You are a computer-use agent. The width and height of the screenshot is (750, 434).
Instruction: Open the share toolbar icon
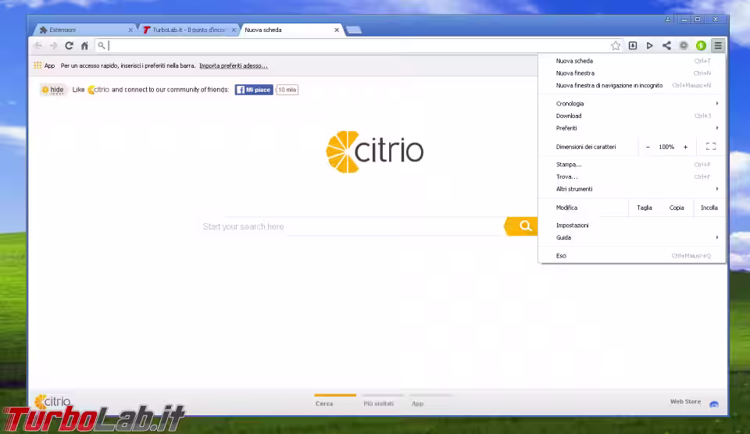tap(666, 45)
